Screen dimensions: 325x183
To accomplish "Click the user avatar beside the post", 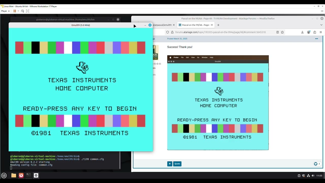I will point(155,53).
